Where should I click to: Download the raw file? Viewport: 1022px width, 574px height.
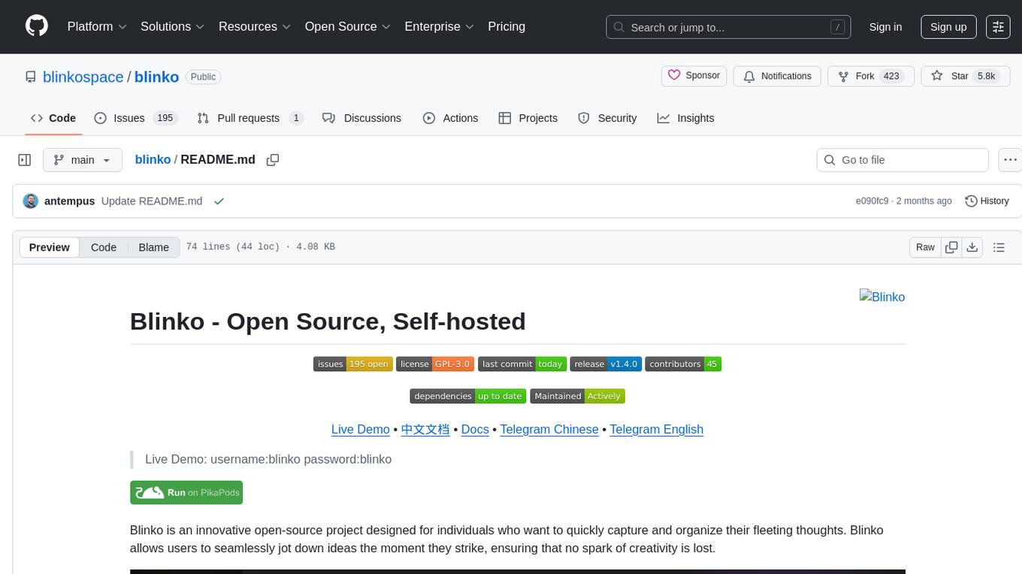972,247
